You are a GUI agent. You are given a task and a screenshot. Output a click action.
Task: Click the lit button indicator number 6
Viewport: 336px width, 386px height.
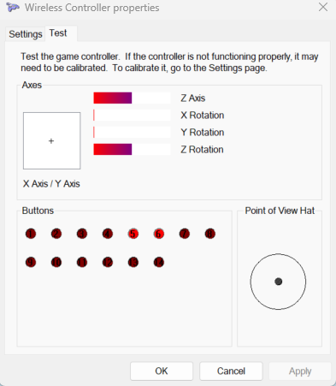coord(159,234)
